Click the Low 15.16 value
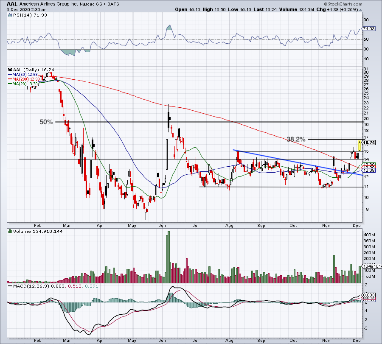The height and width of the screenshot is (344, 382). pos(239,9)
